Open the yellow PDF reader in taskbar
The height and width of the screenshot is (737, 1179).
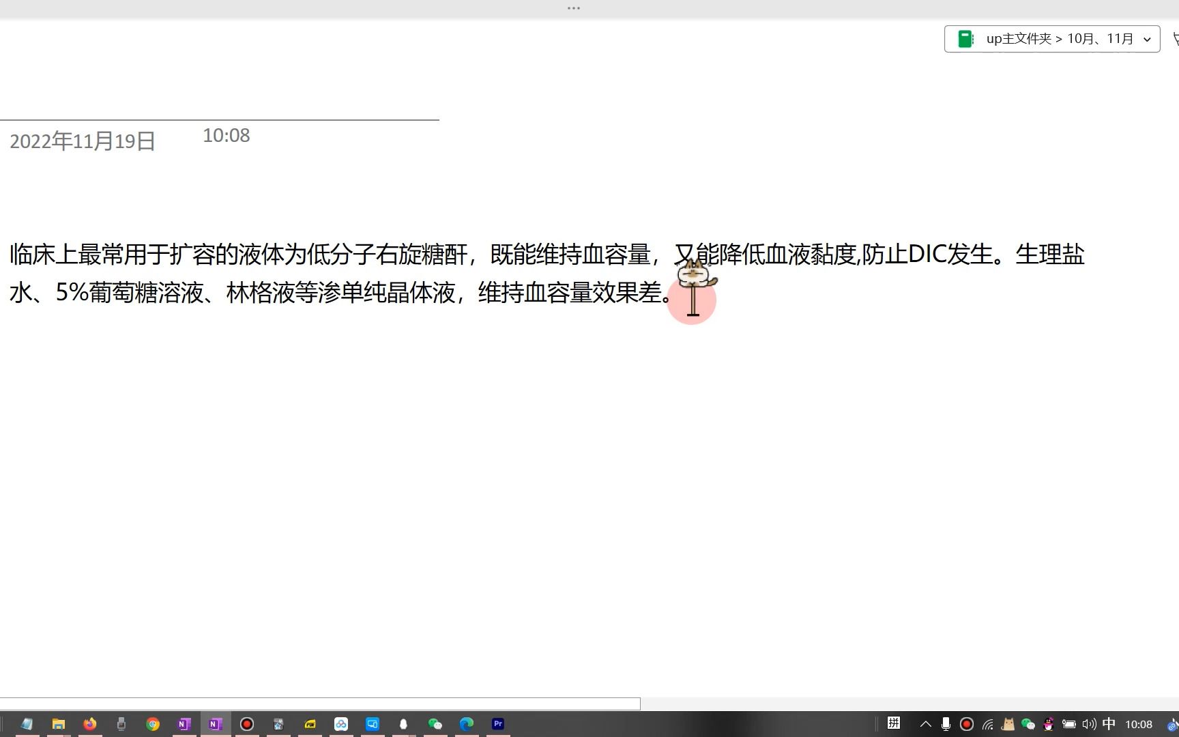310,724
